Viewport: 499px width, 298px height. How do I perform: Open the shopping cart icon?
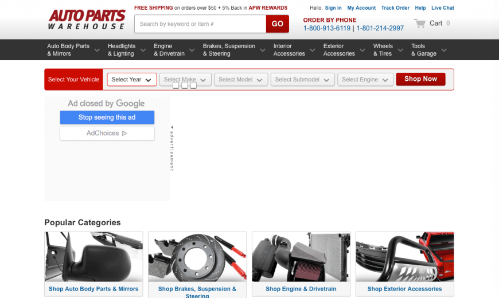420,23
